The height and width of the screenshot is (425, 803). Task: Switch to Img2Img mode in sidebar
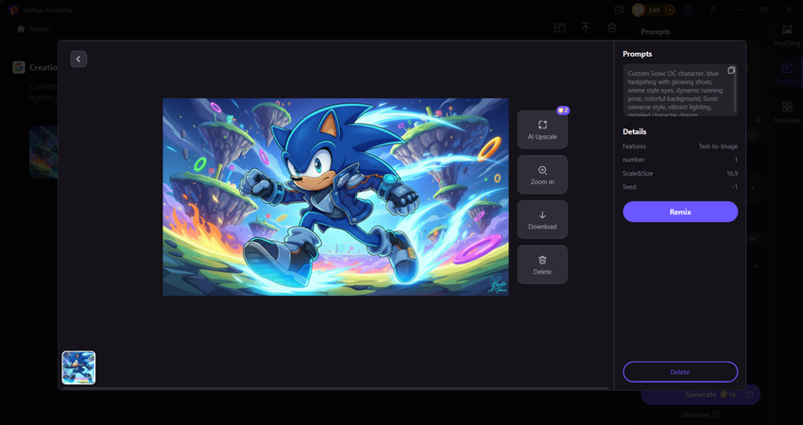tap(787, 35)
